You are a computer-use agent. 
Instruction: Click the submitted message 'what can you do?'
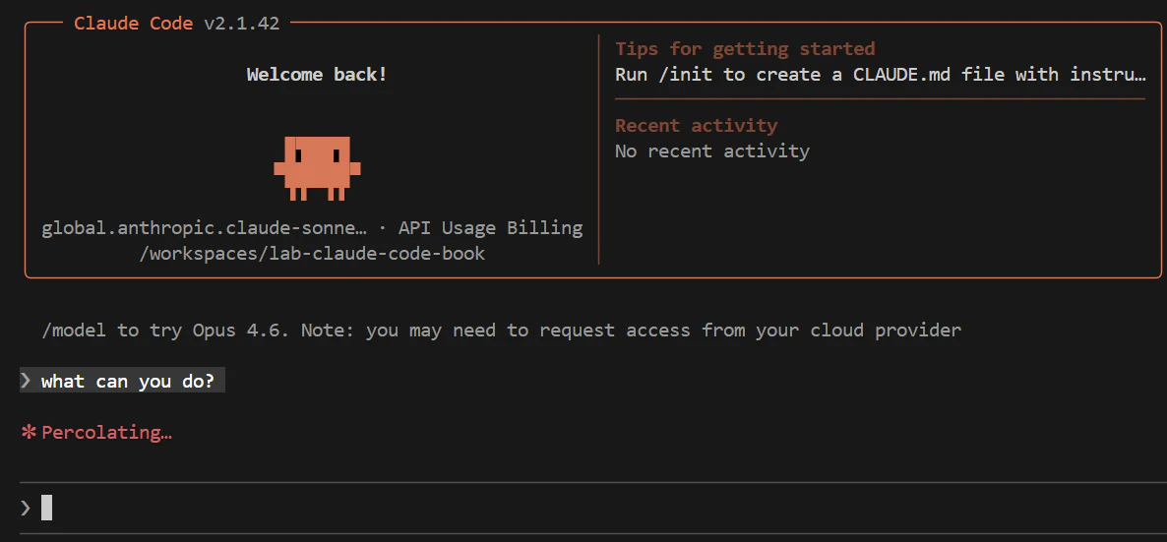128,382
